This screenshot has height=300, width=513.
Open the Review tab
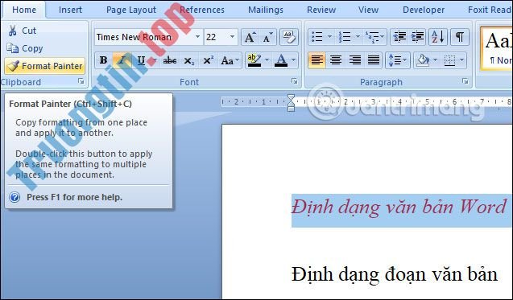coord(321,10)
